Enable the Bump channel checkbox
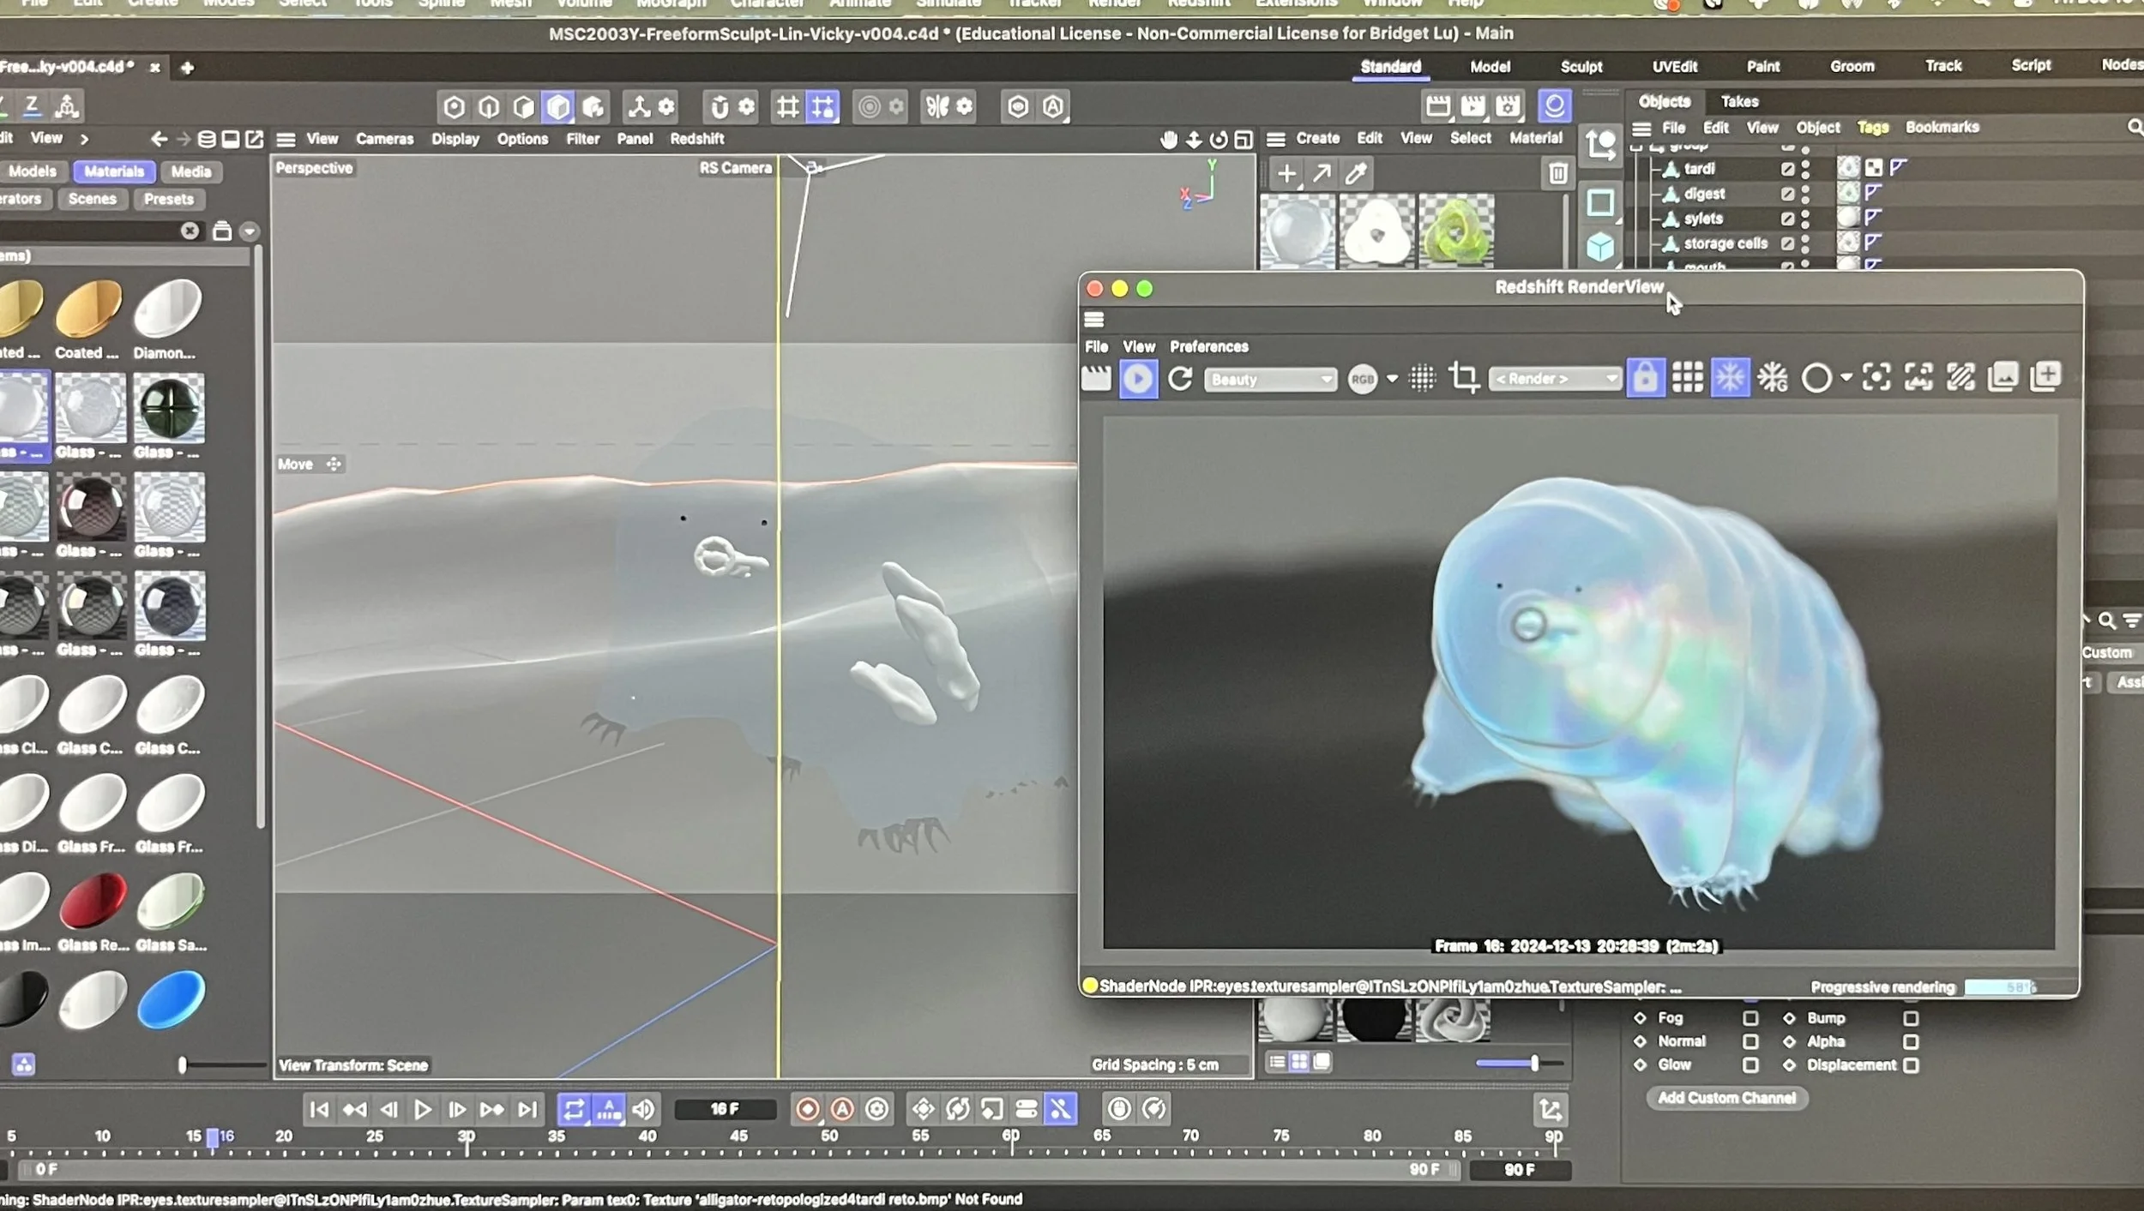This screenshot has width=2144, height=1211. pos(1911,1018)
